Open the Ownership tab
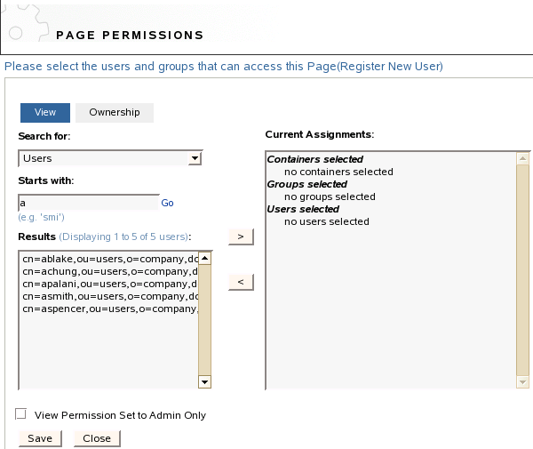 pos(115,113)
